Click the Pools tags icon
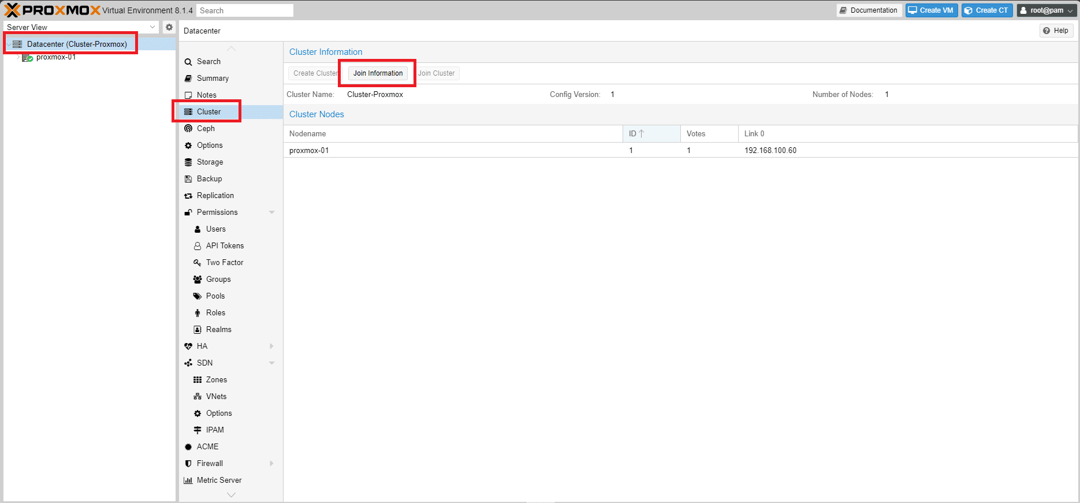This screenshot has height=503, width=1080. point(198,296)
